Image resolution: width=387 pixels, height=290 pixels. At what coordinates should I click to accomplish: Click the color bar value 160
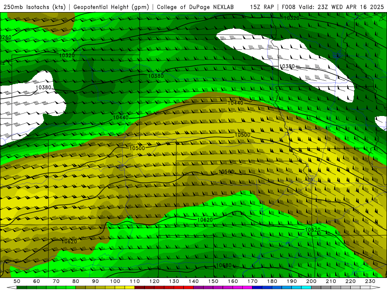click(233, 281)
